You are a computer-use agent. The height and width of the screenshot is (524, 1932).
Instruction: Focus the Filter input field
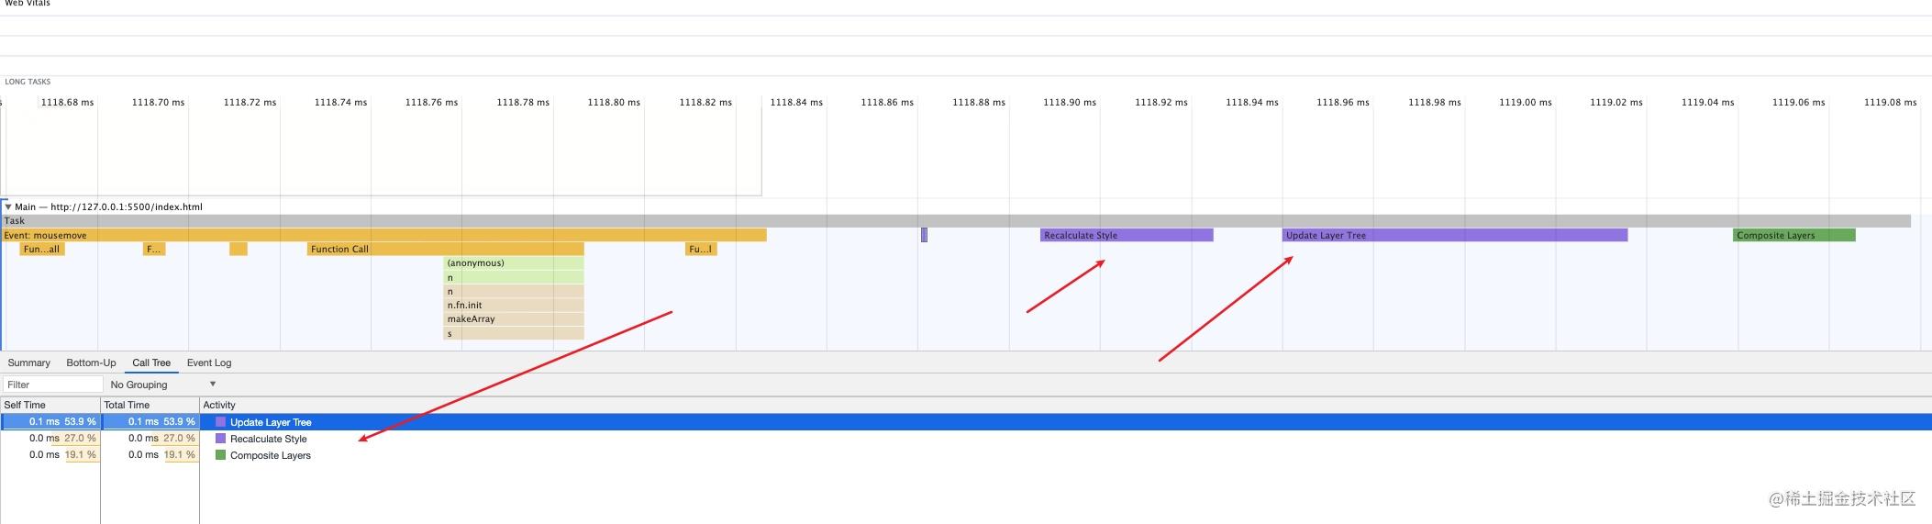click(52, 385)
